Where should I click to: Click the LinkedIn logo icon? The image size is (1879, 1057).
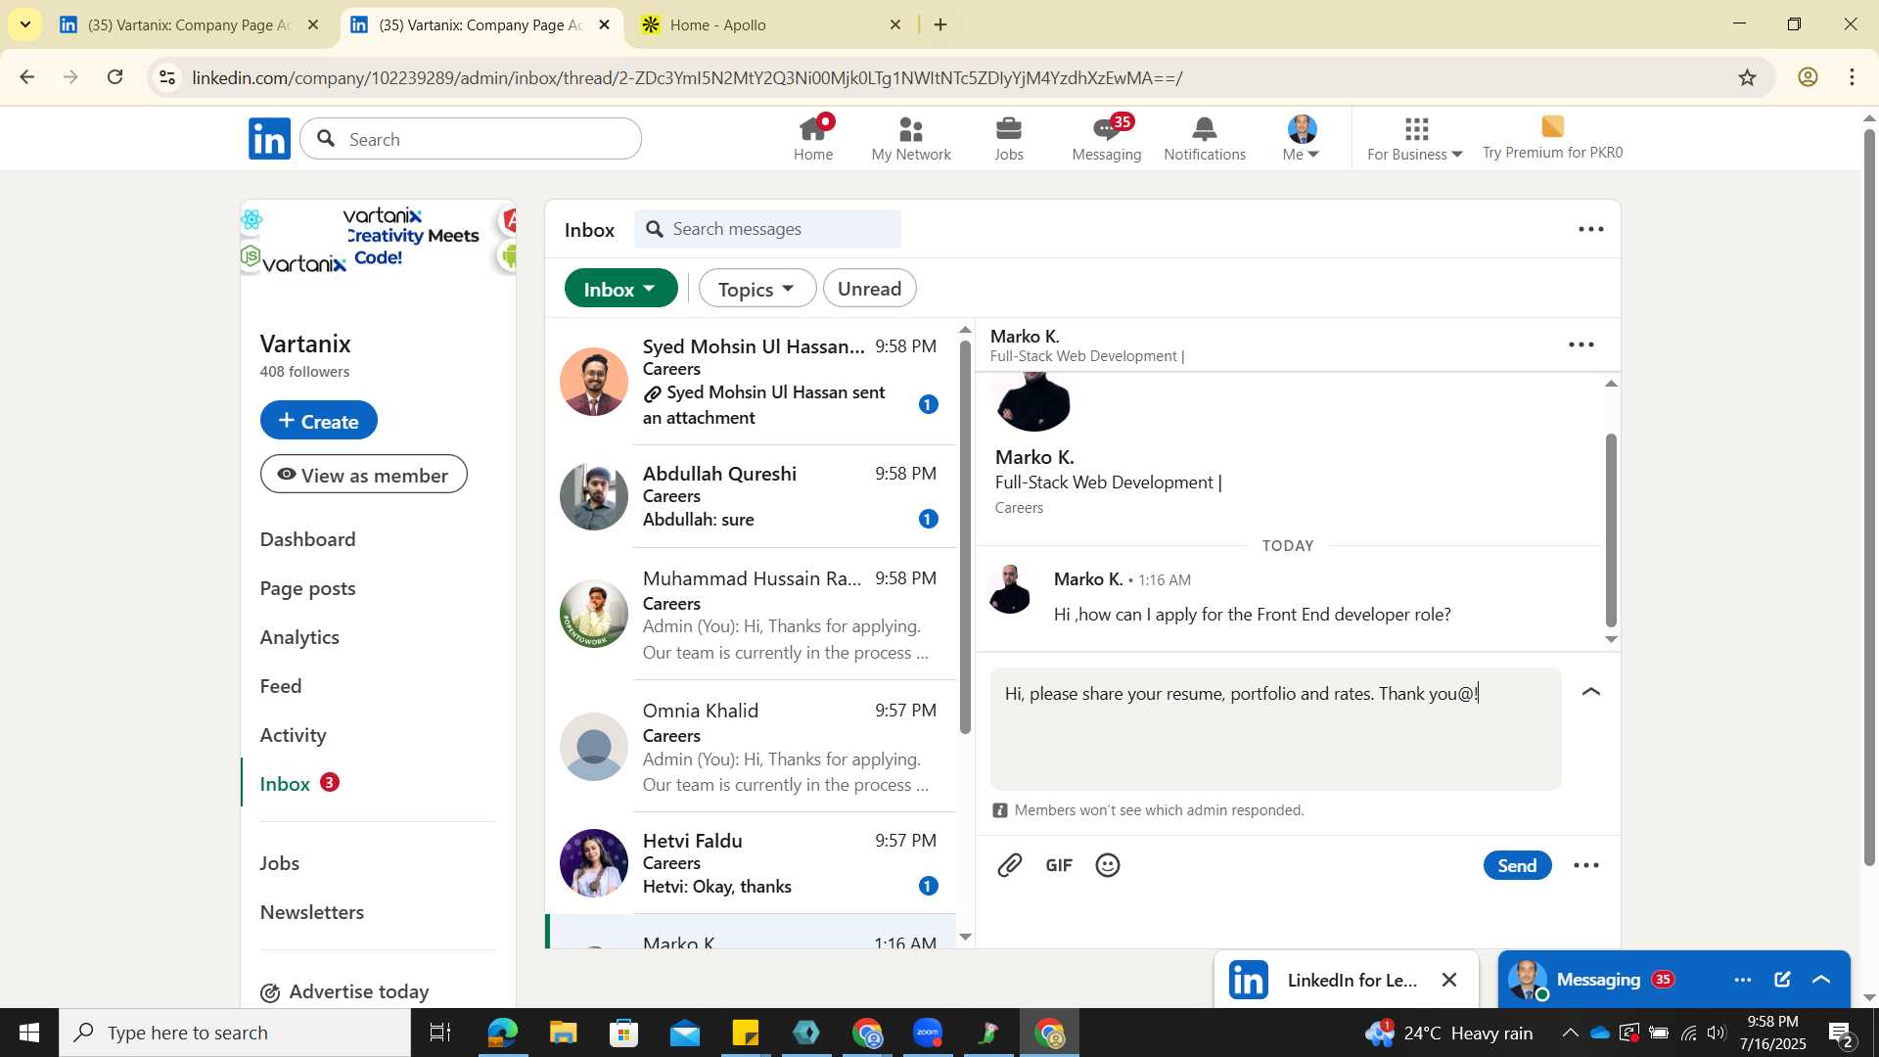click(269, 139)
